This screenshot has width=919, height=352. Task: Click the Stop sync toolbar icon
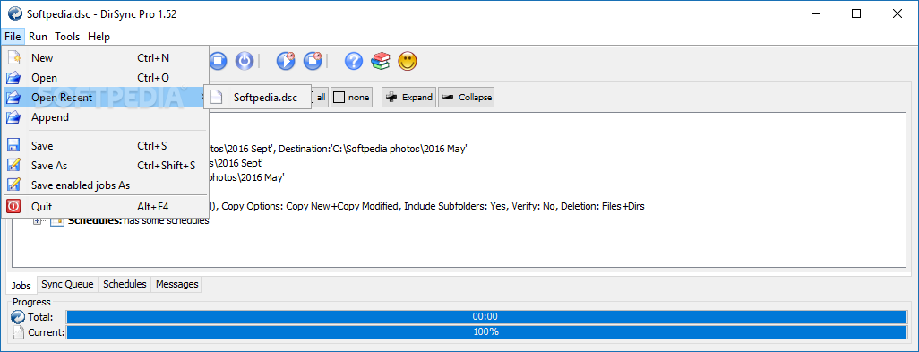pyautogui.click(x=219, y=60)
